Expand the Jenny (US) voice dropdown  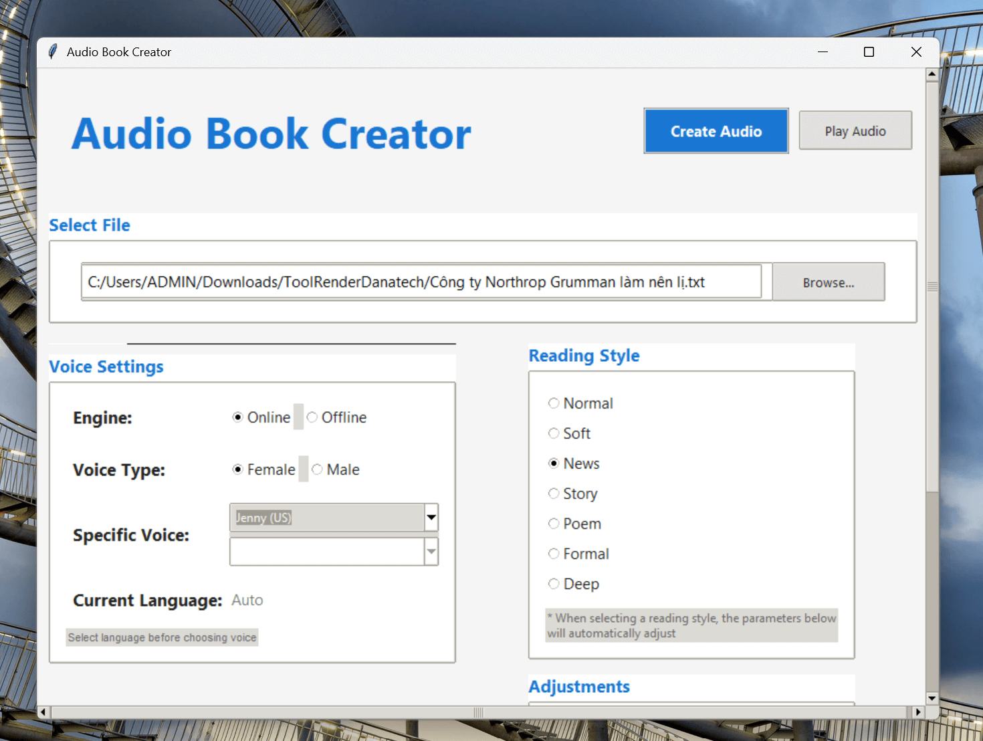[431, 518]
